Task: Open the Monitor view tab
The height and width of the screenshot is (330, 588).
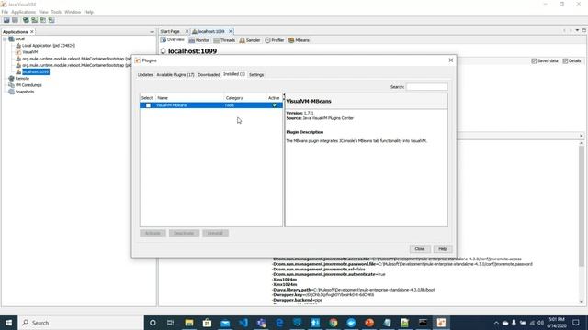Action: tap(198, 40)
